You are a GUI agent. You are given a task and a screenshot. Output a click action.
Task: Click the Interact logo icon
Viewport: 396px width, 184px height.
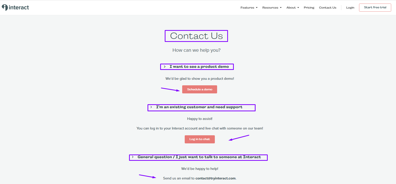5,8
